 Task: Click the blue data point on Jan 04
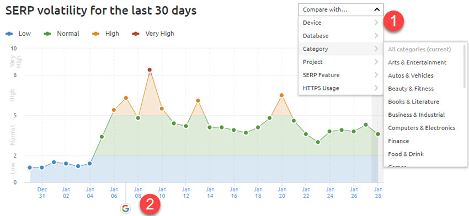90,164
